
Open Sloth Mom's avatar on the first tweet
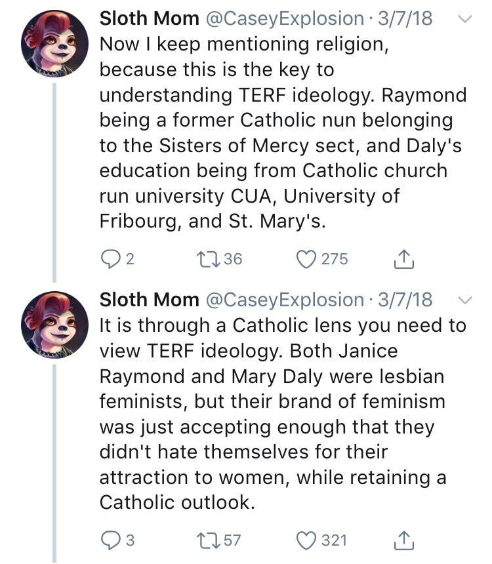click(54, 44)
